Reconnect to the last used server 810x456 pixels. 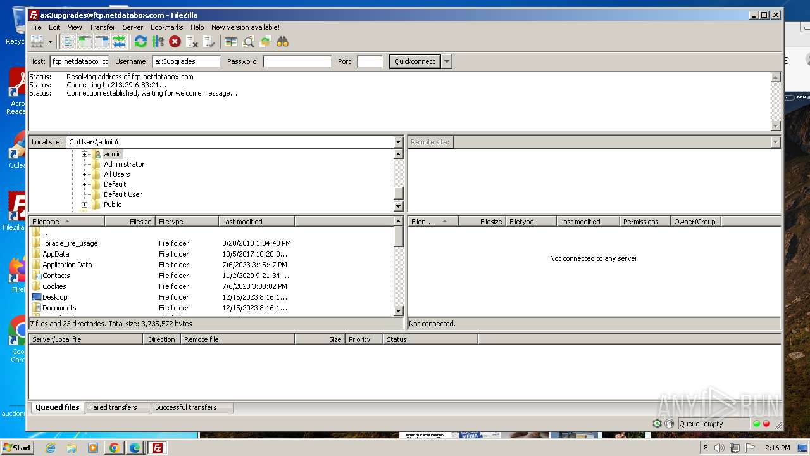pos(209,42)
